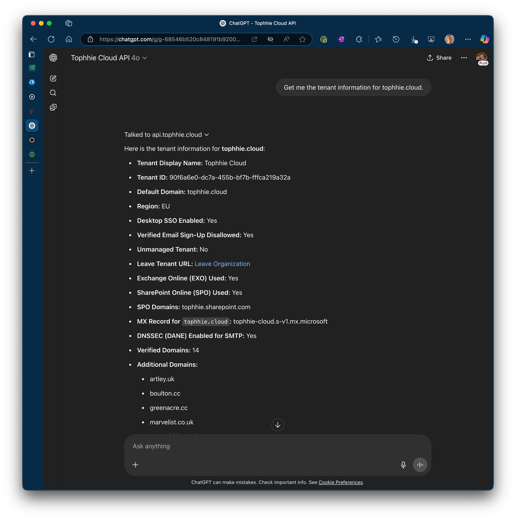Open browser History icon
Image resolution: width=516 pixels, height=520 pixels.
(396, 39)
